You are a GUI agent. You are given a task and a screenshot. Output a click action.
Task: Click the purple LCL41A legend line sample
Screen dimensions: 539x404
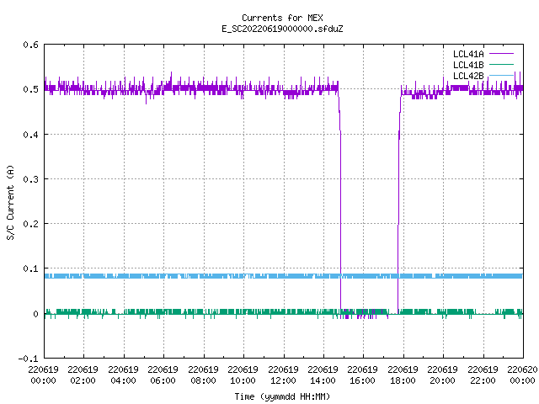tap(501, 54)
